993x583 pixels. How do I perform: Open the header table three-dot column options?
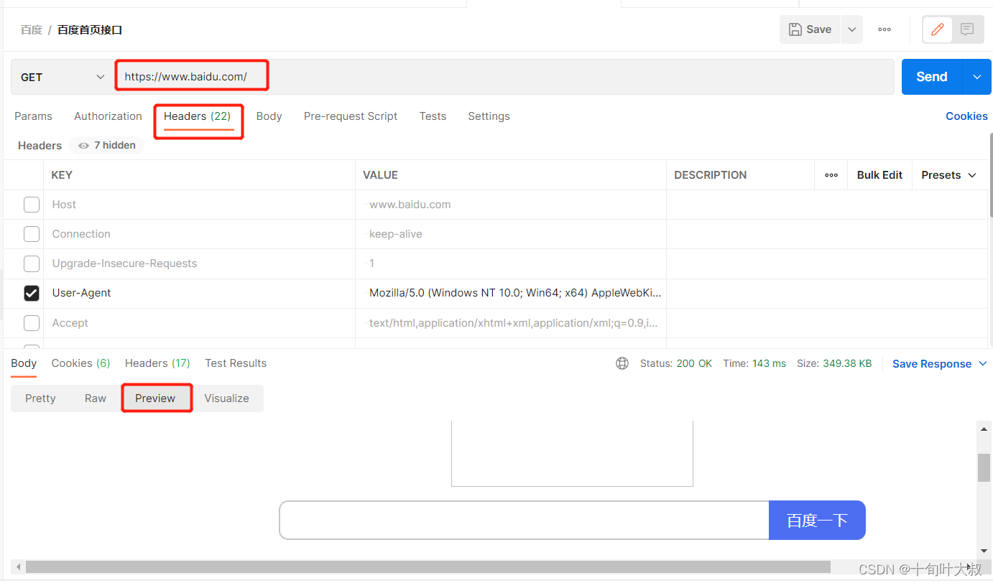coord(831,175)
